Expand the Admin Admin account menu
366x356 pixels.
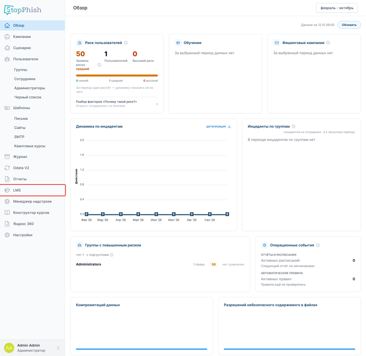coord(58,348)
